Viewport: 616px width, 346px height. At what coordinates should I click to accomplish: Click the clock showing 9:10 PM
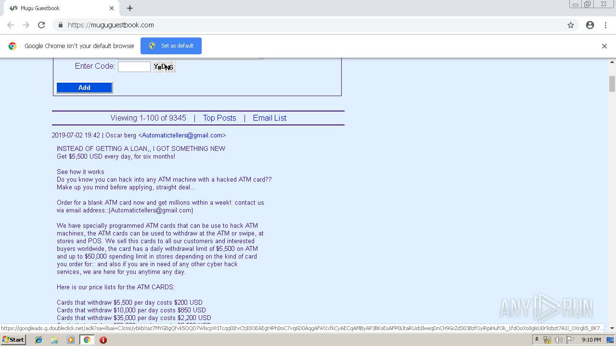[591, 340]
